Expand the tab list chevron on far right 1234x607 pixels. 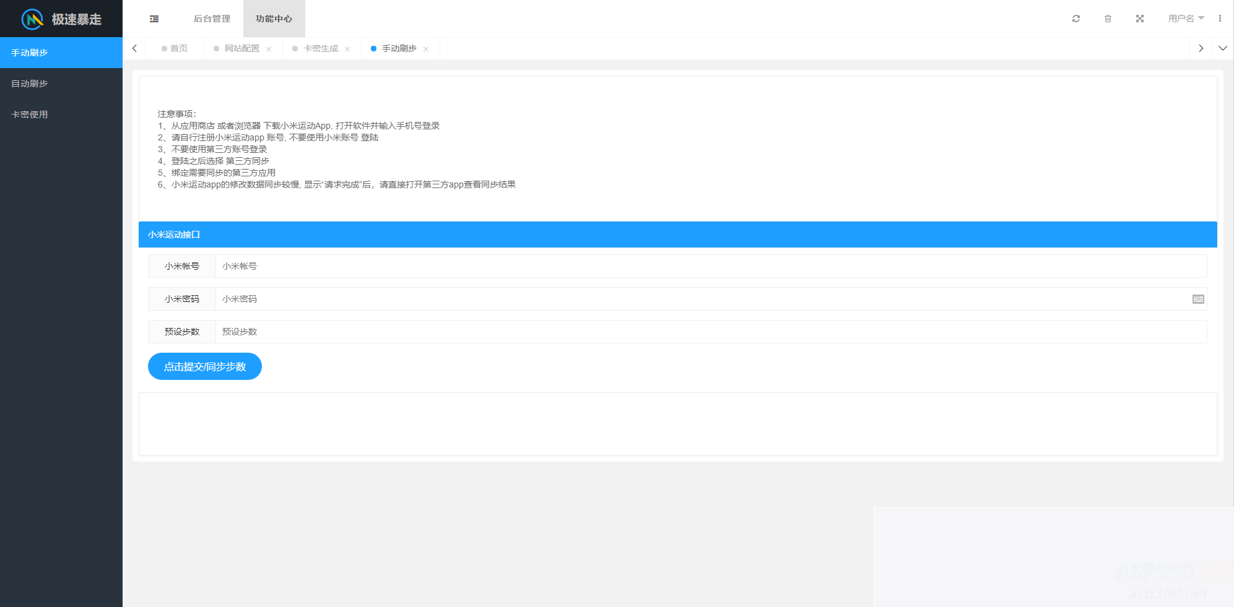[1223, 48]
